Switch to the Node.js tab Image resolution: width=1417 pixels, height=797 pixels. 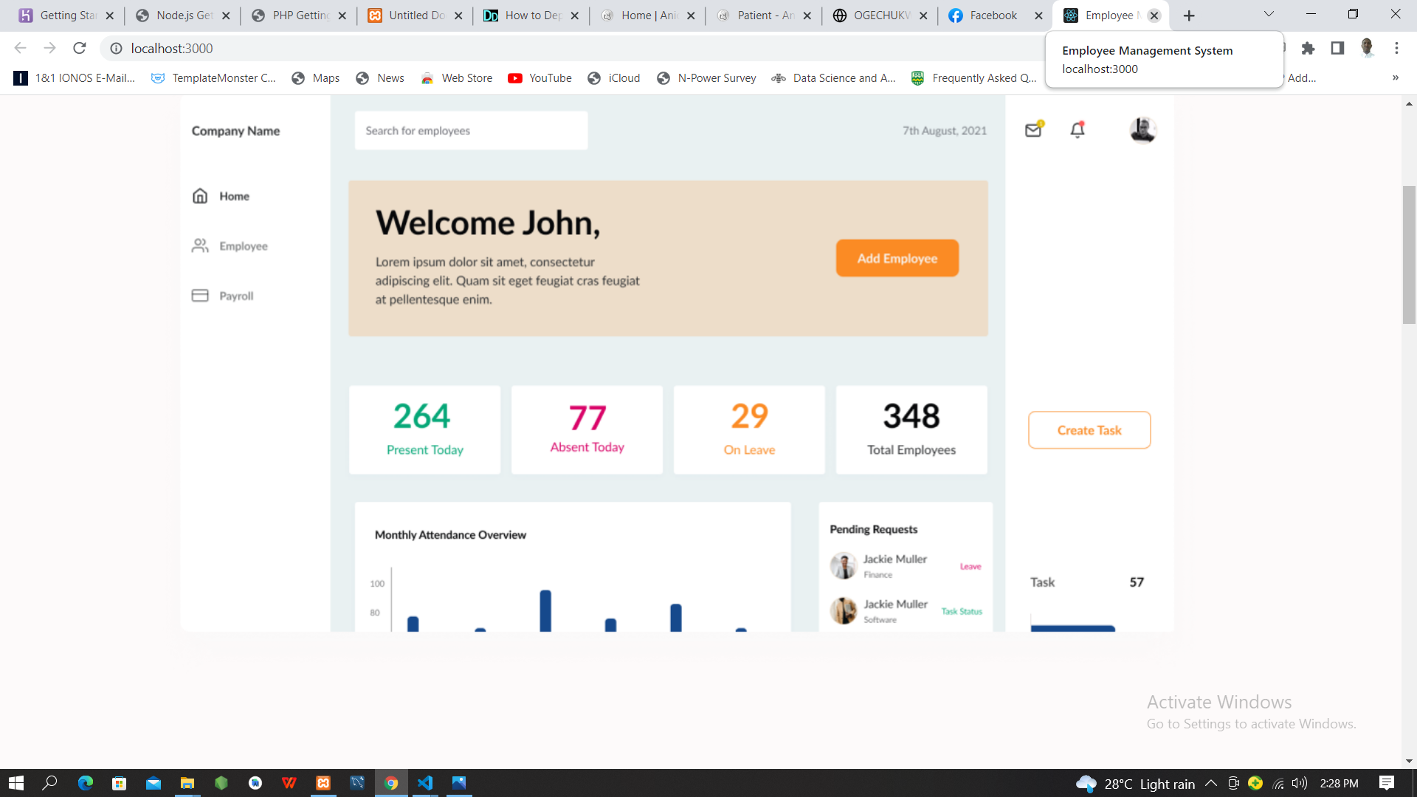pos(182,15)
